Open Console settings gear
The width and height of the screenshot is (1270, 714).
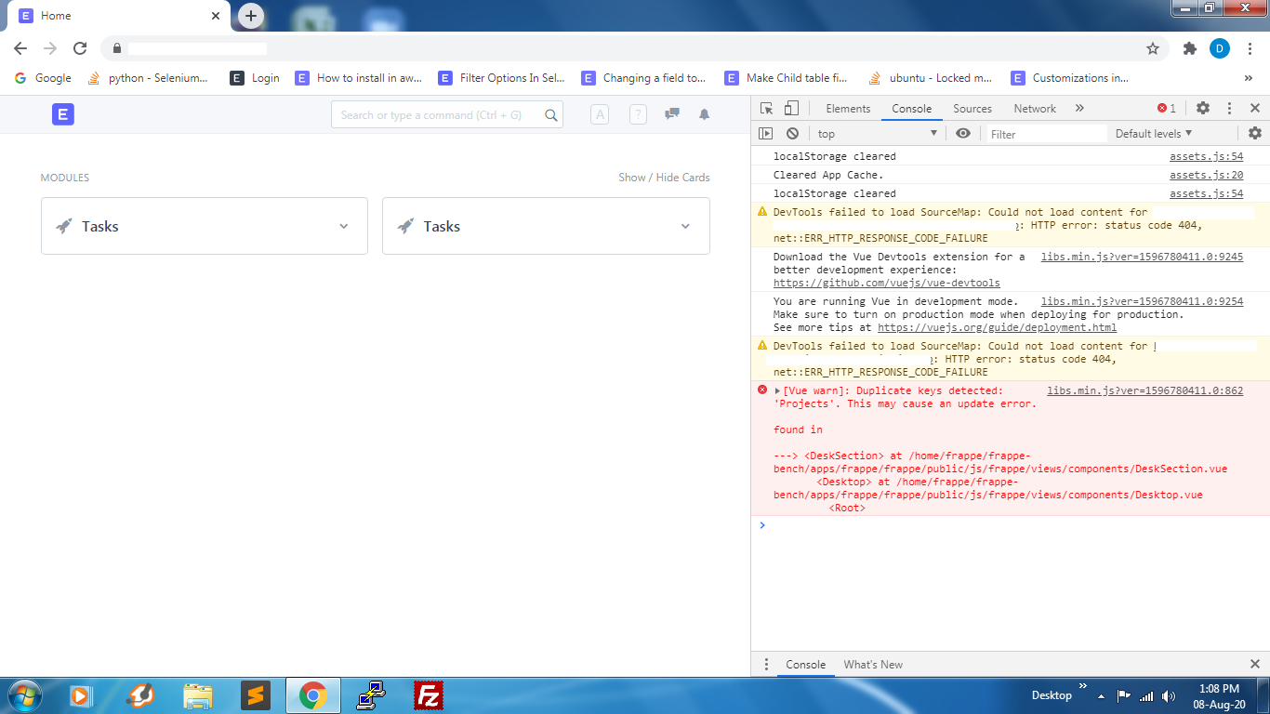click(x=1255, y=134)
